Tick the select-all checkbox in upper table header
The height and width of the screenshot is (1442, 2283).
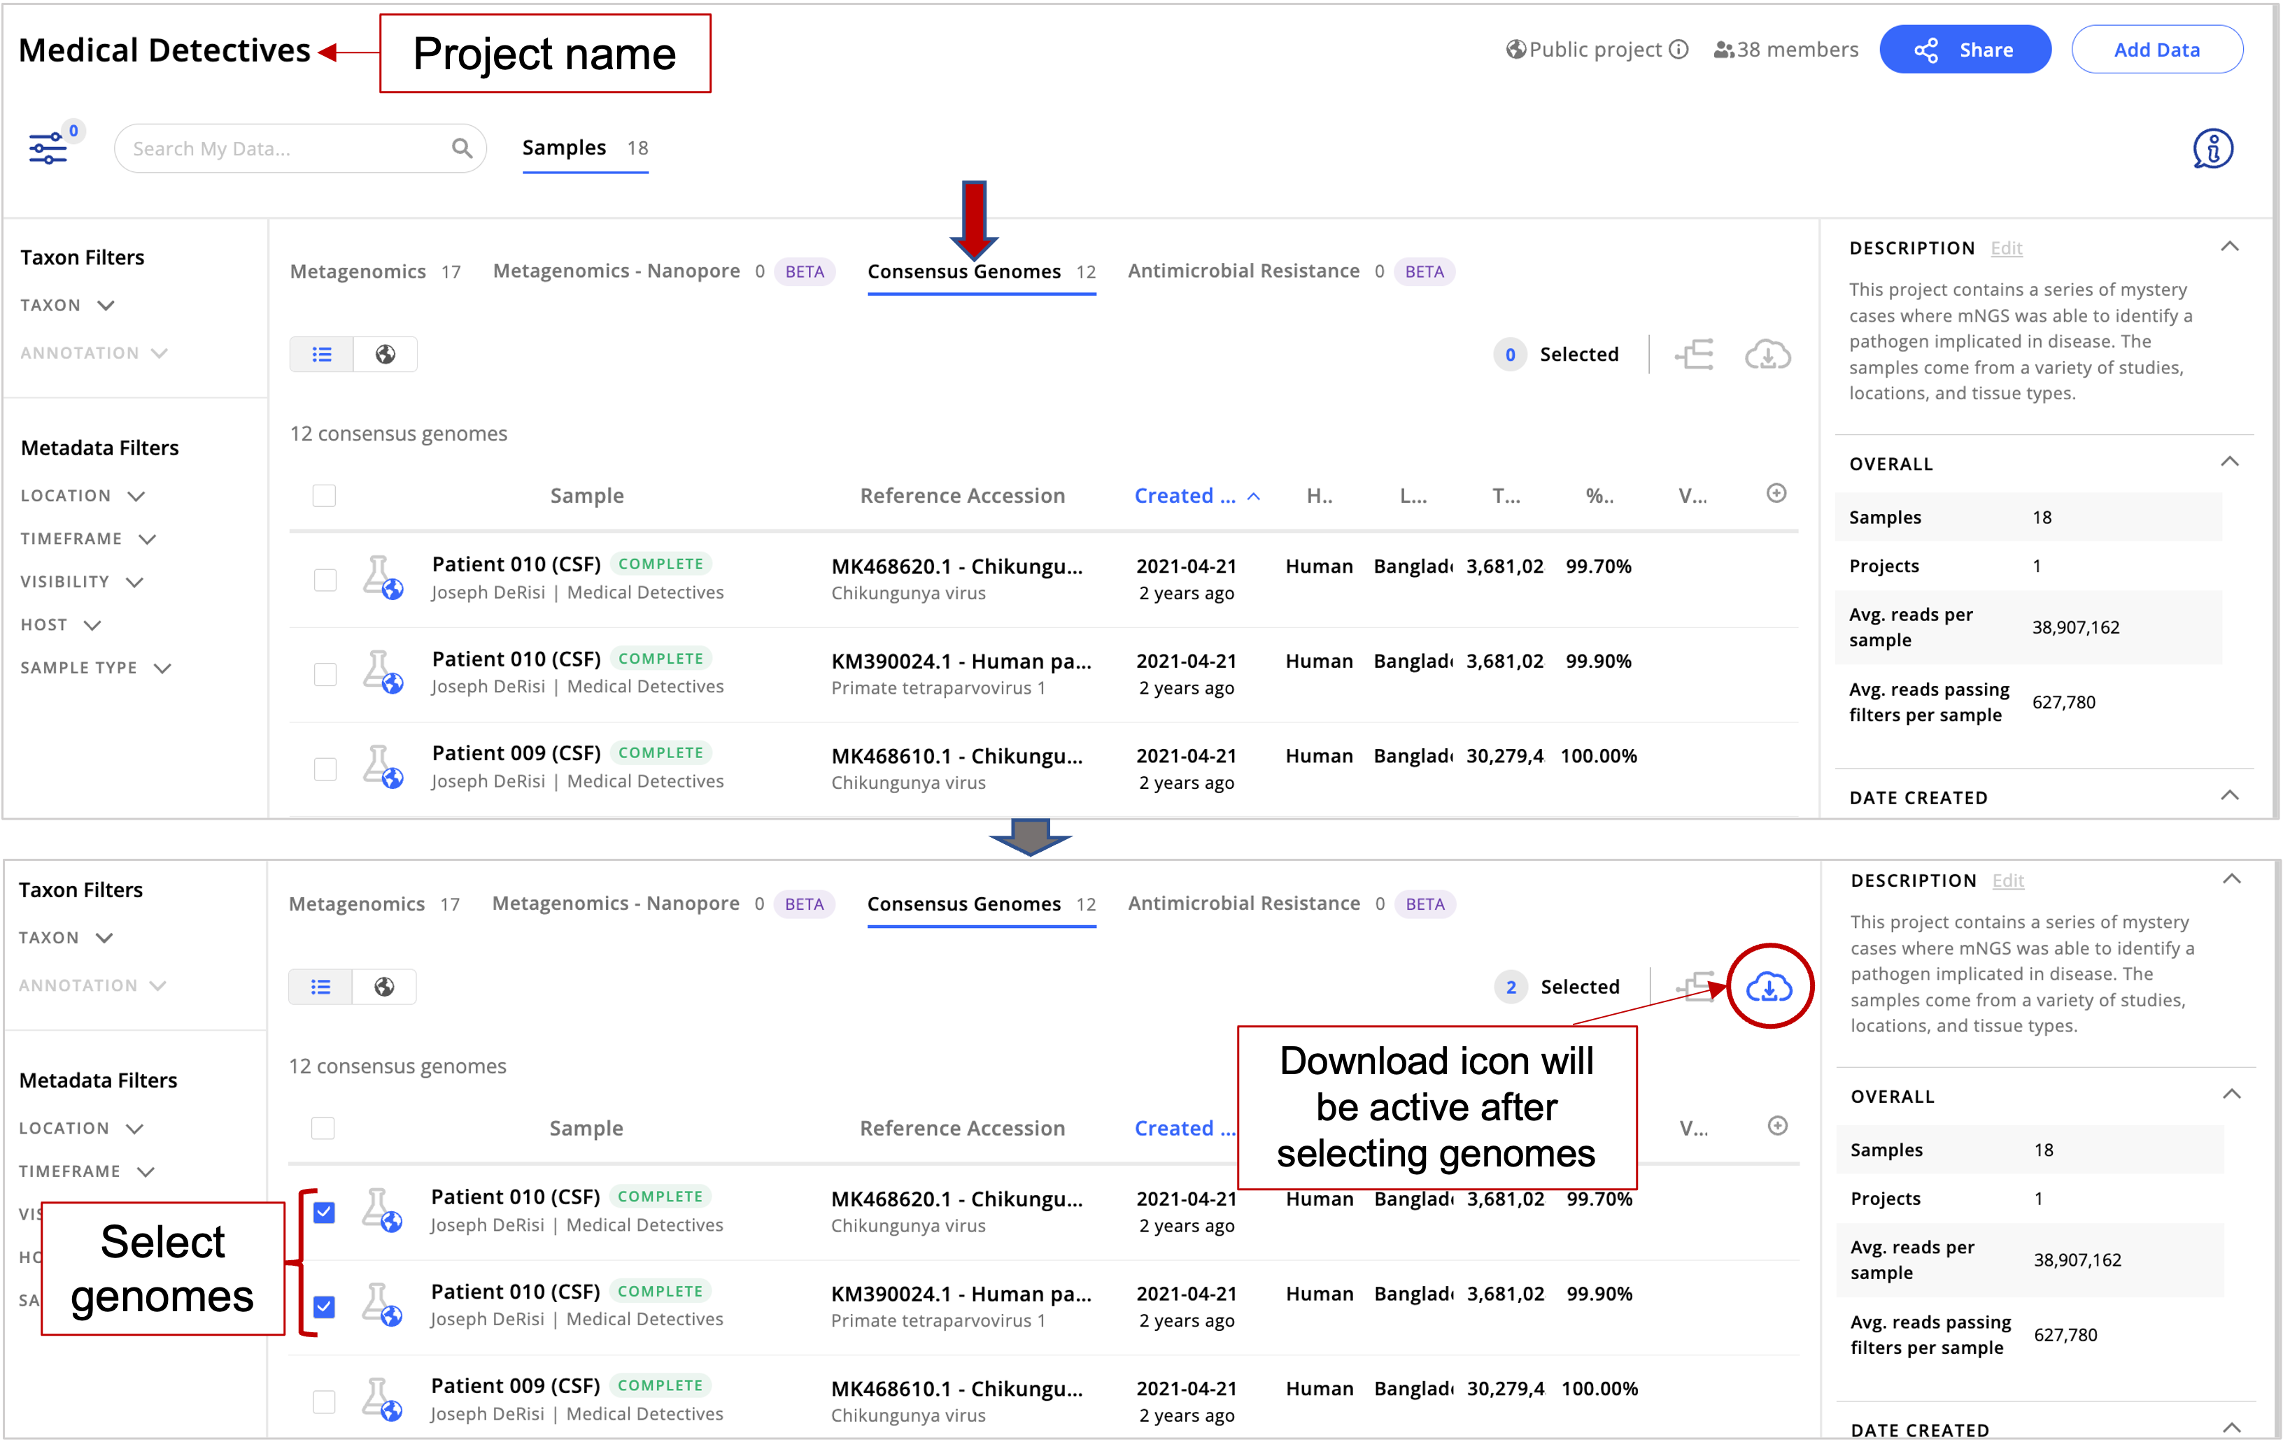324,496
